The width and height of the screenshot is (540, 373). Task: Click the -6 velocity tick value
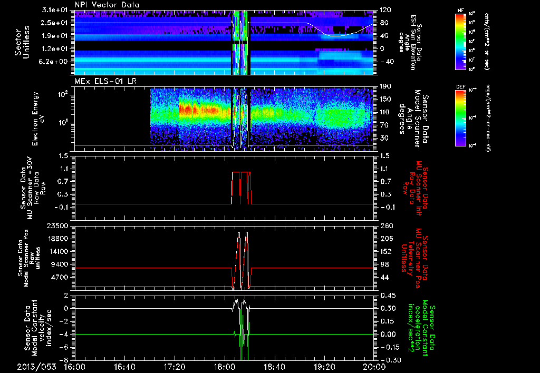(x=64, y=347)
